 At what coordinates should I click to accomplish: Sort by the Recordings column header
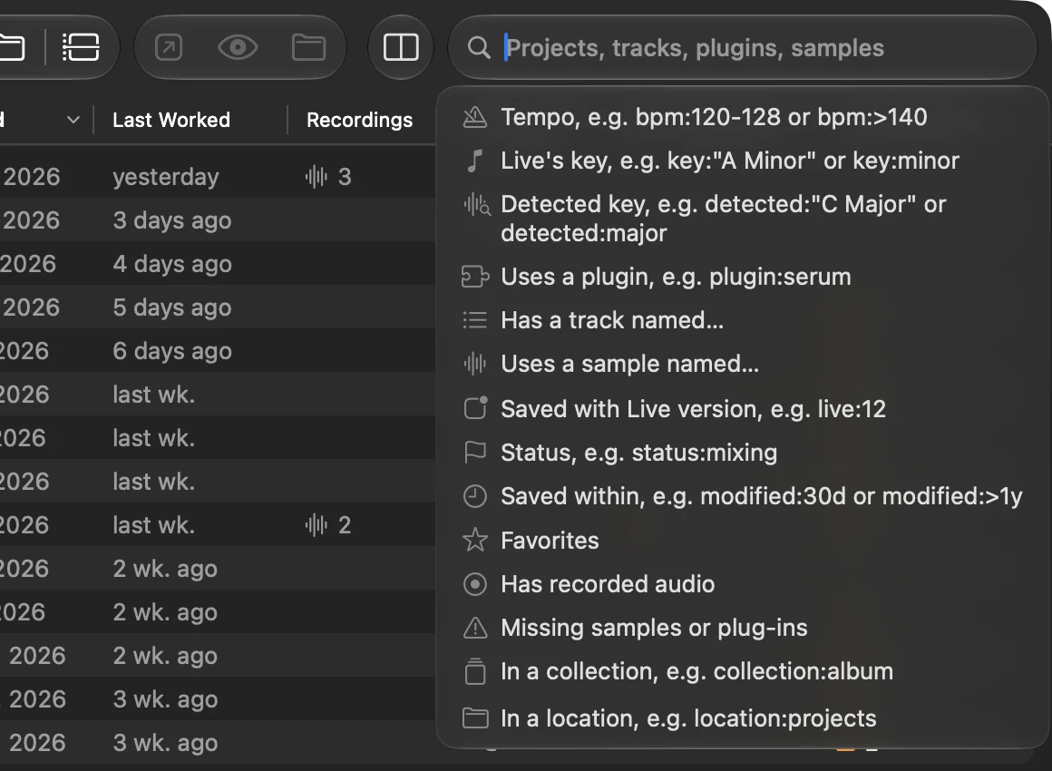click(360, 120)
